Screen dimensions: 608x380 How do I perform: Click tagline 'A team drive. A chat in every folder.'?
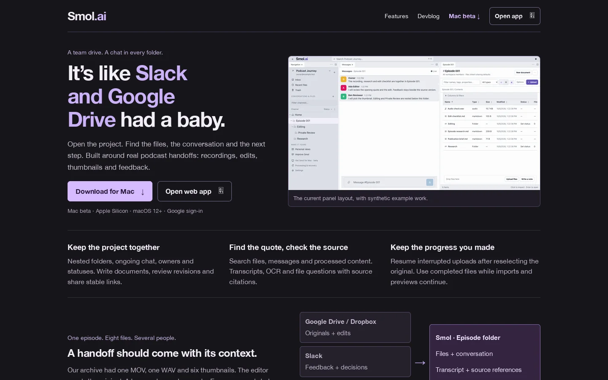click(115, 52)
